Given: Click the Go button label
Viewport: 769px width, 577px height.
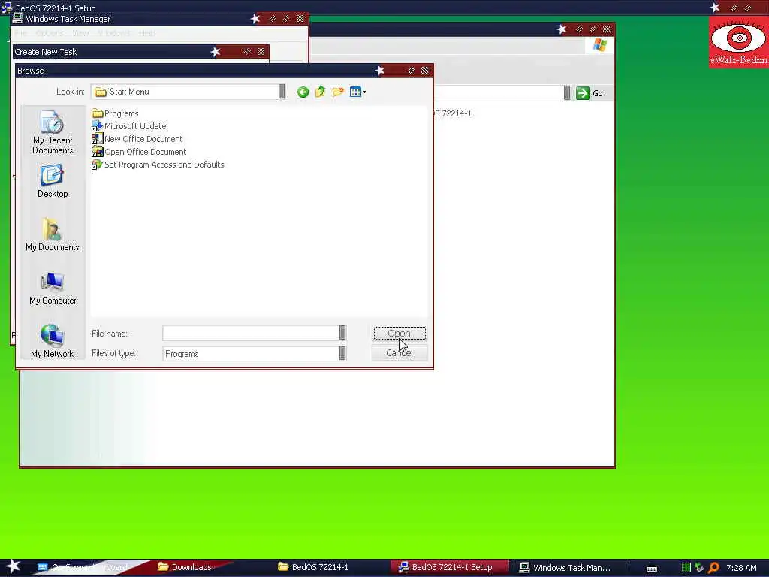Looking at the screenshot, I should tap(597, 93).
